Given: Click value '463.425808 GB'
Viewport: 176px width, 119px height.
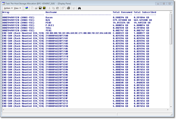Looking at the screenshot, I should click(x=143, y=20).
